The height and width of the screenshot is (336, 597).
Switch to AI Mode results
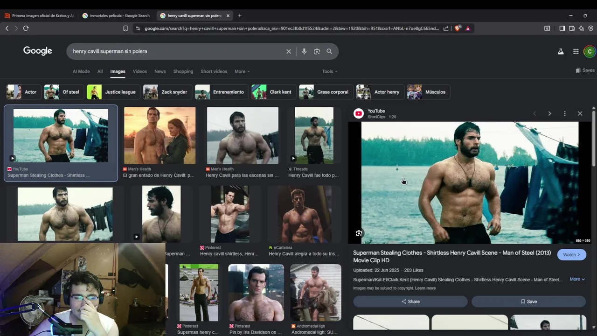point(81,71)
